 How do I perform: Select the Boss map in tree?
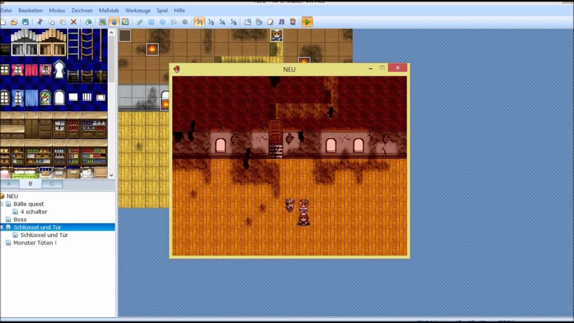tap(20, 219)
